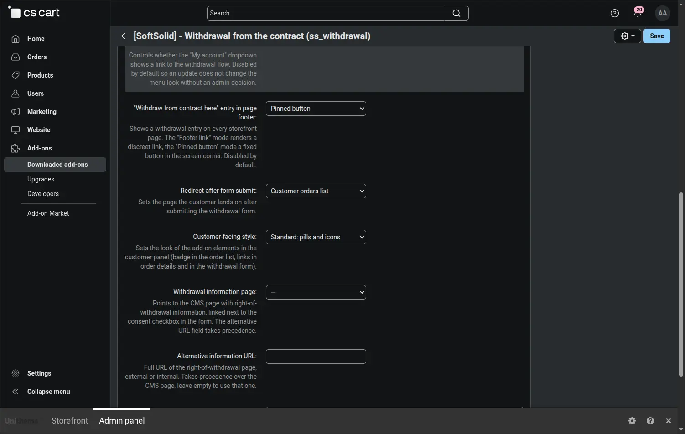
Task: Click the Marketing megaphone icon
Action: click(x=16, y=112)
